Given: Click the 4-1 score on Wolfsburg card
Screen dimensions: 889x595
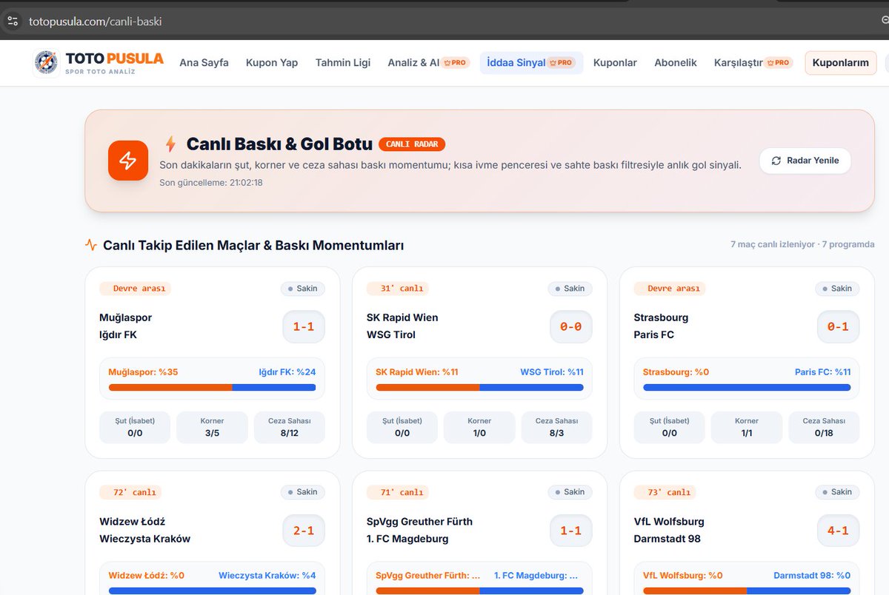Looking at the screenshot, I should click(838, 531).
